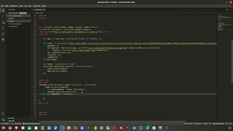Open the Search view in activity bar
233x131 pixels.
tap(3, 16)
